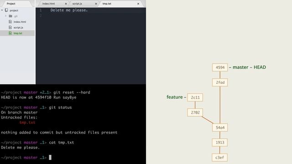Click commit node 2c11
292x164 pixels.
pyautogui.click(x=195, y=97)
